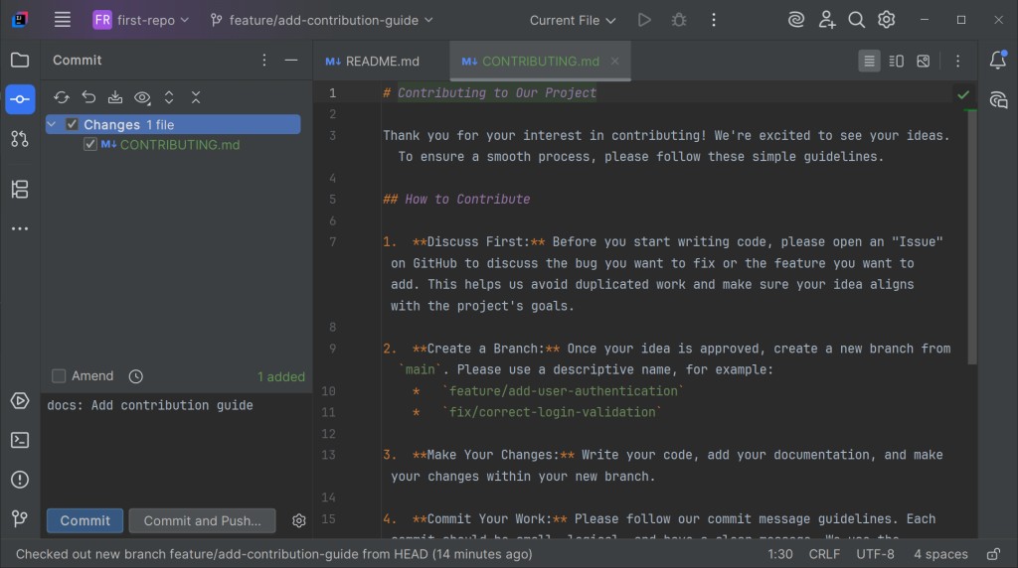This screenshot has height=568, width=1018.
Task: Toggle Show Diff Preview eye icon
Action: tap(142, 97)
